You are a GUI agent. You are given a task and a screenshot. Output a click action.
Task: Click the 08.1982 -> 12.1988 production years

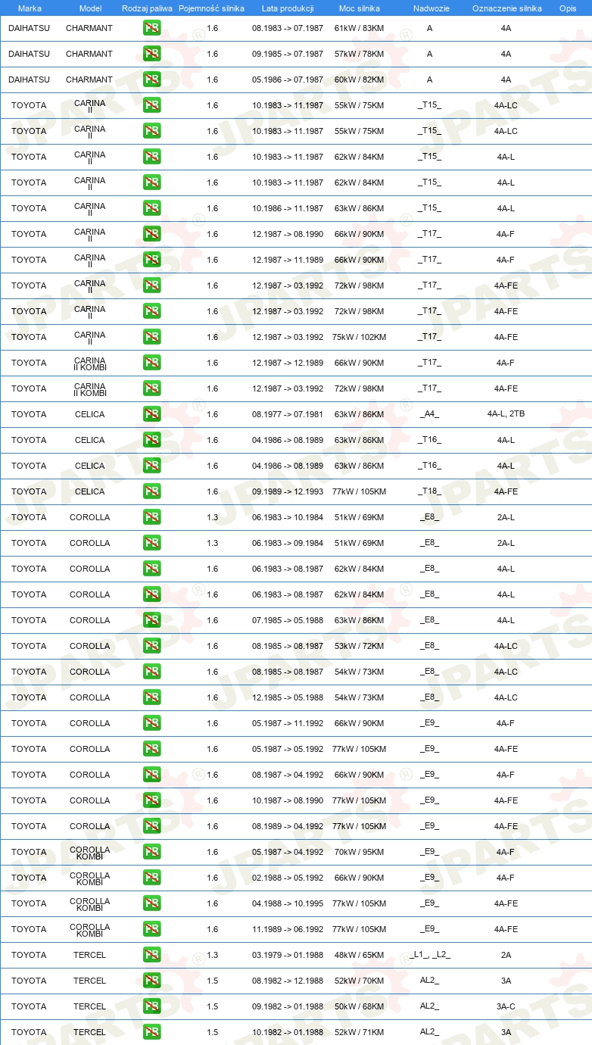click(x=288, y=981)
